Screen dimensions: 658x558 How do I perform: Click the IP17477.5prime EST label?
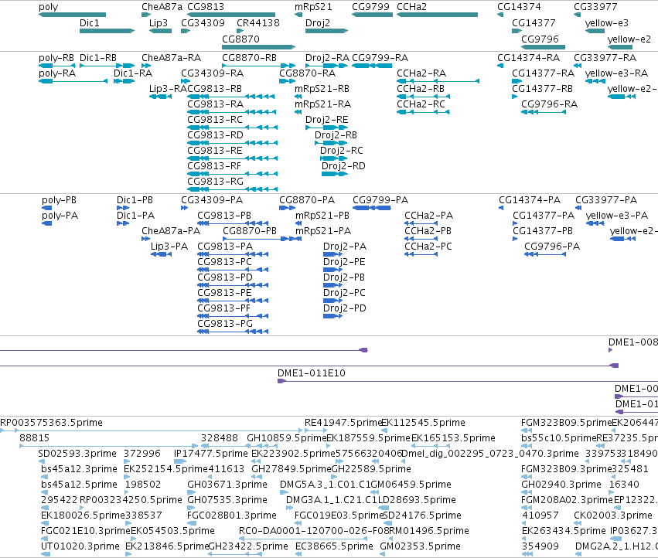point(210,454)
